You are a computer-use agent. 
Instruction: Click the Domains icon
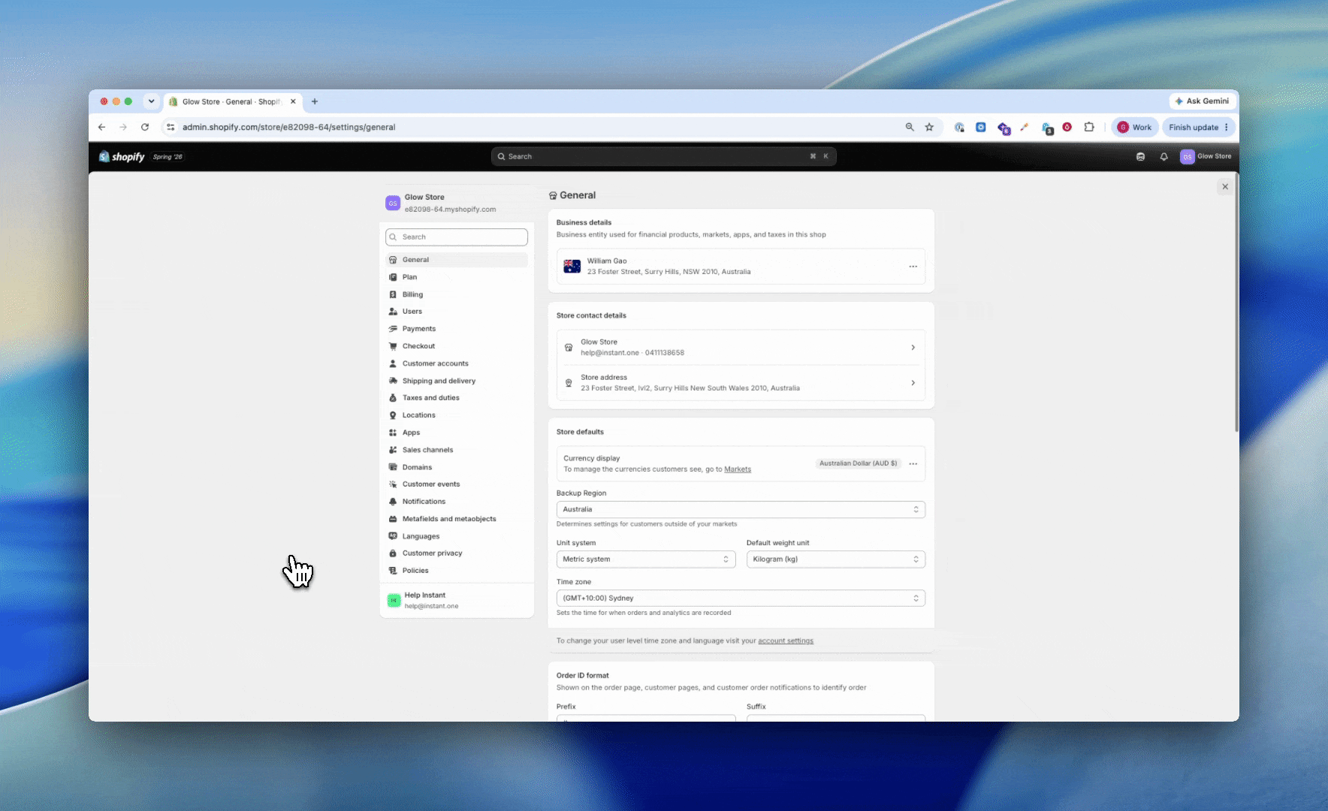pos(393,467)
